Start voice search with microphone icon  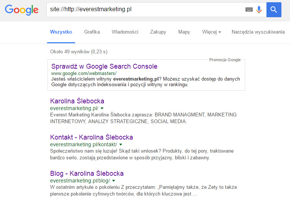point(259,10)
